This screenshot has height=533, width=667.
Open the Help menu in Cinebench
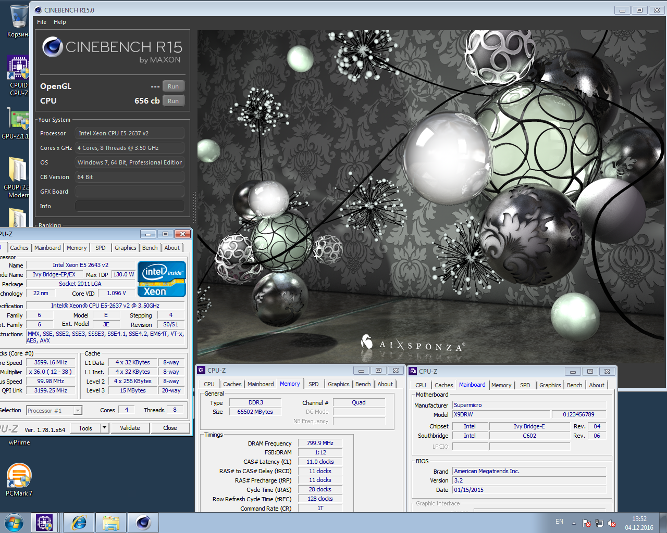point(60,22)
